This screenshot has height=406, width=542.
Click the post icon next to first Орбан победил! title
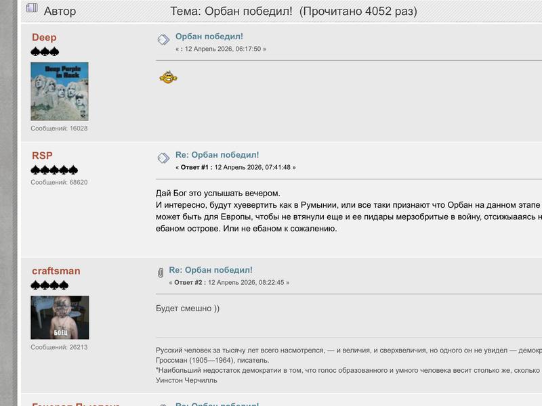163,40
